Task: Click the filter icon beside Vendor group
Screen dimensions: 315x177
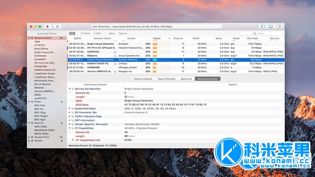Action: tap(32, 141)
